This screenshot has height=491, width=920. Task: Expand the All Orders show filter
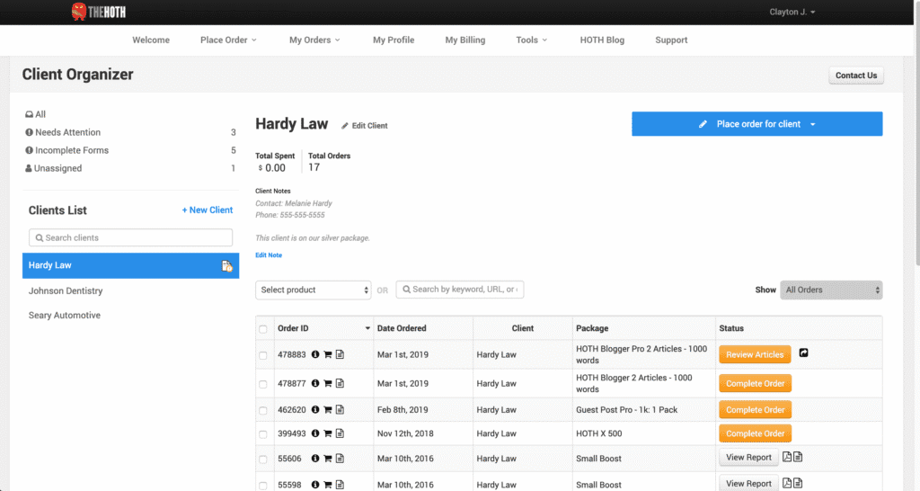[x=831, y=290]
